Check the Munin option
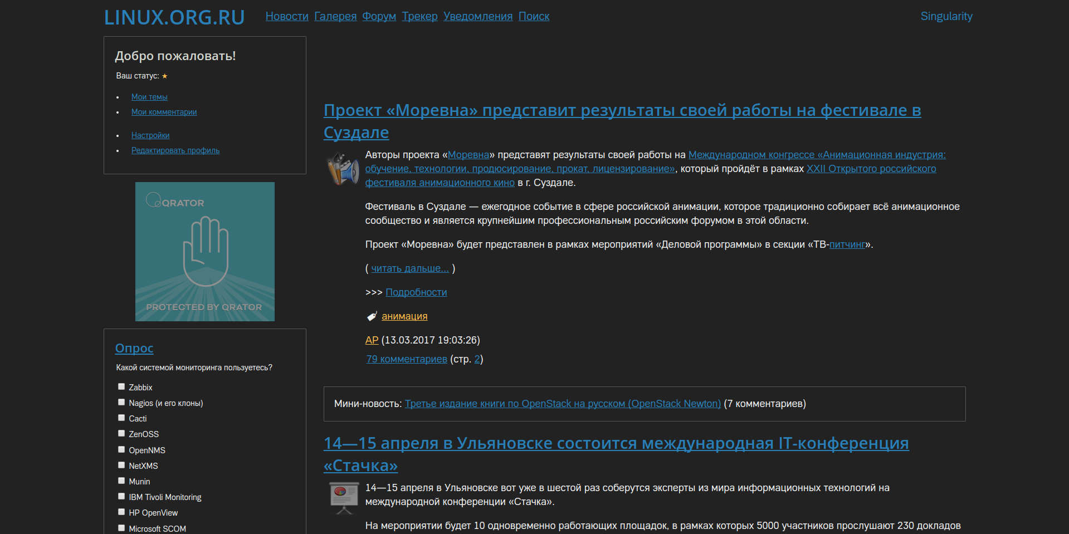This screenshot has height=534, width=1069. (x=121, y=481)
